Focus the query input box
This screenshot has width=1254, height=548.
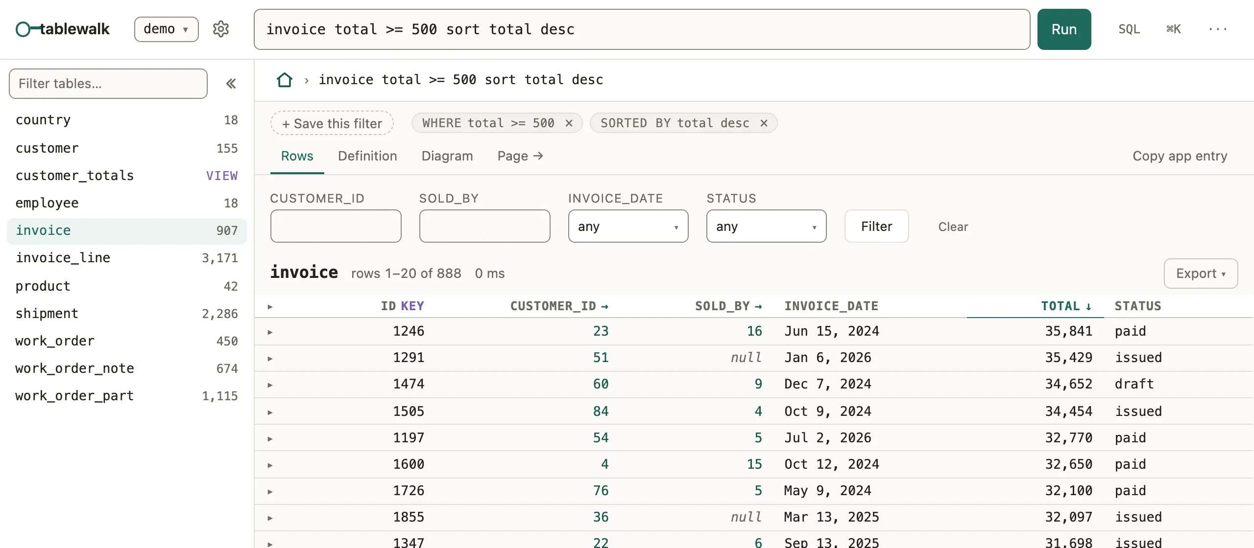point(642,29)
